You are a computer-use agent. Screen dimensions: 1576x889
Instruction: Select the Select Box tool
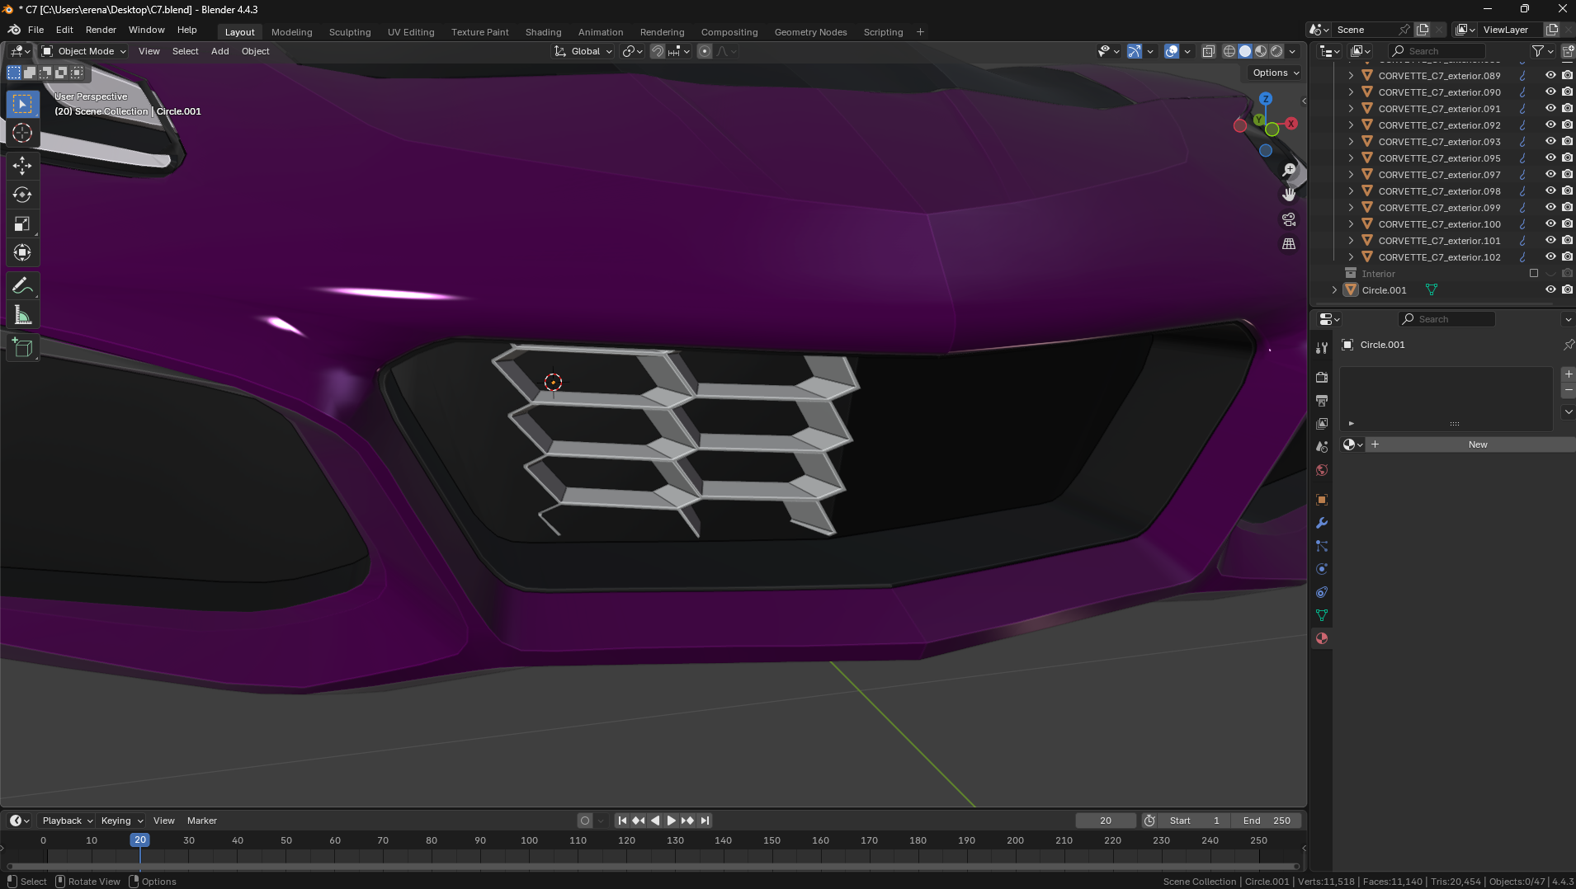coord(22,104)
